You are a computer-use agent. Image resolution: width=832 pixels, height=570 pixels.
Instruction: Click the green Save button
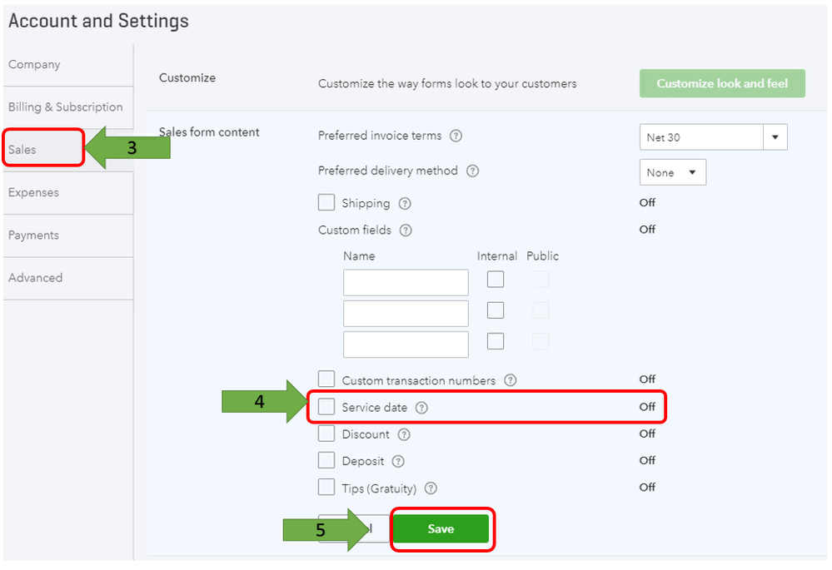[x=441, y=528]
